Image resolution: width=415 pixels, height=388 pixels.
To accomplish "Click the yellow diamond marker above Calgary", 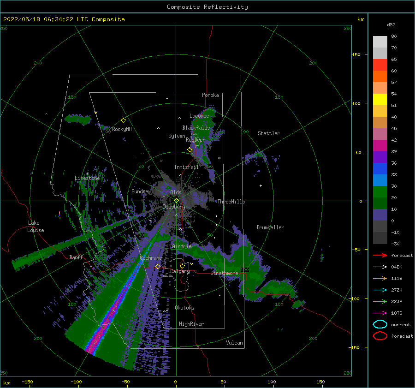I will [x=182, y=266].
